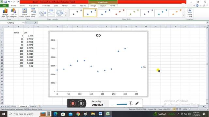Apply first chart layout thumbnail
Image resolution: width=209 pixels, height=117 pixels.
pyautogui.click(x=42, y=13)
